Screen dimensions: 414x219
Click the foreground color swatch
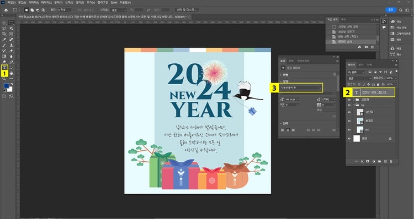pos(6,86)
